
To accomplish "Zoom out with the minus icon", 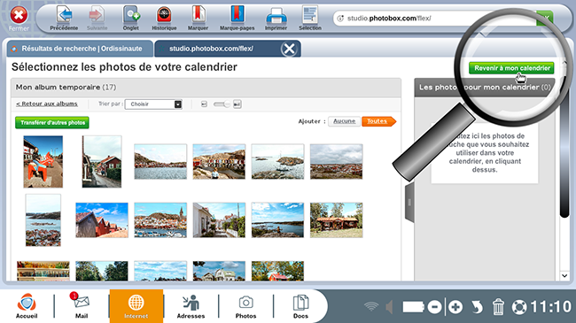I will coord(434,307).
